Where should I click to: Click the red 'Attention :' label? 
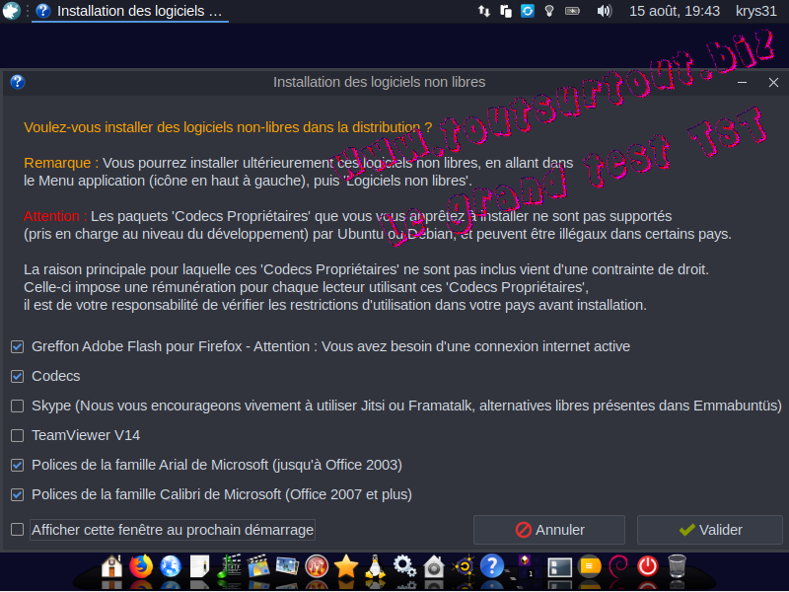(x=55, y=216)
